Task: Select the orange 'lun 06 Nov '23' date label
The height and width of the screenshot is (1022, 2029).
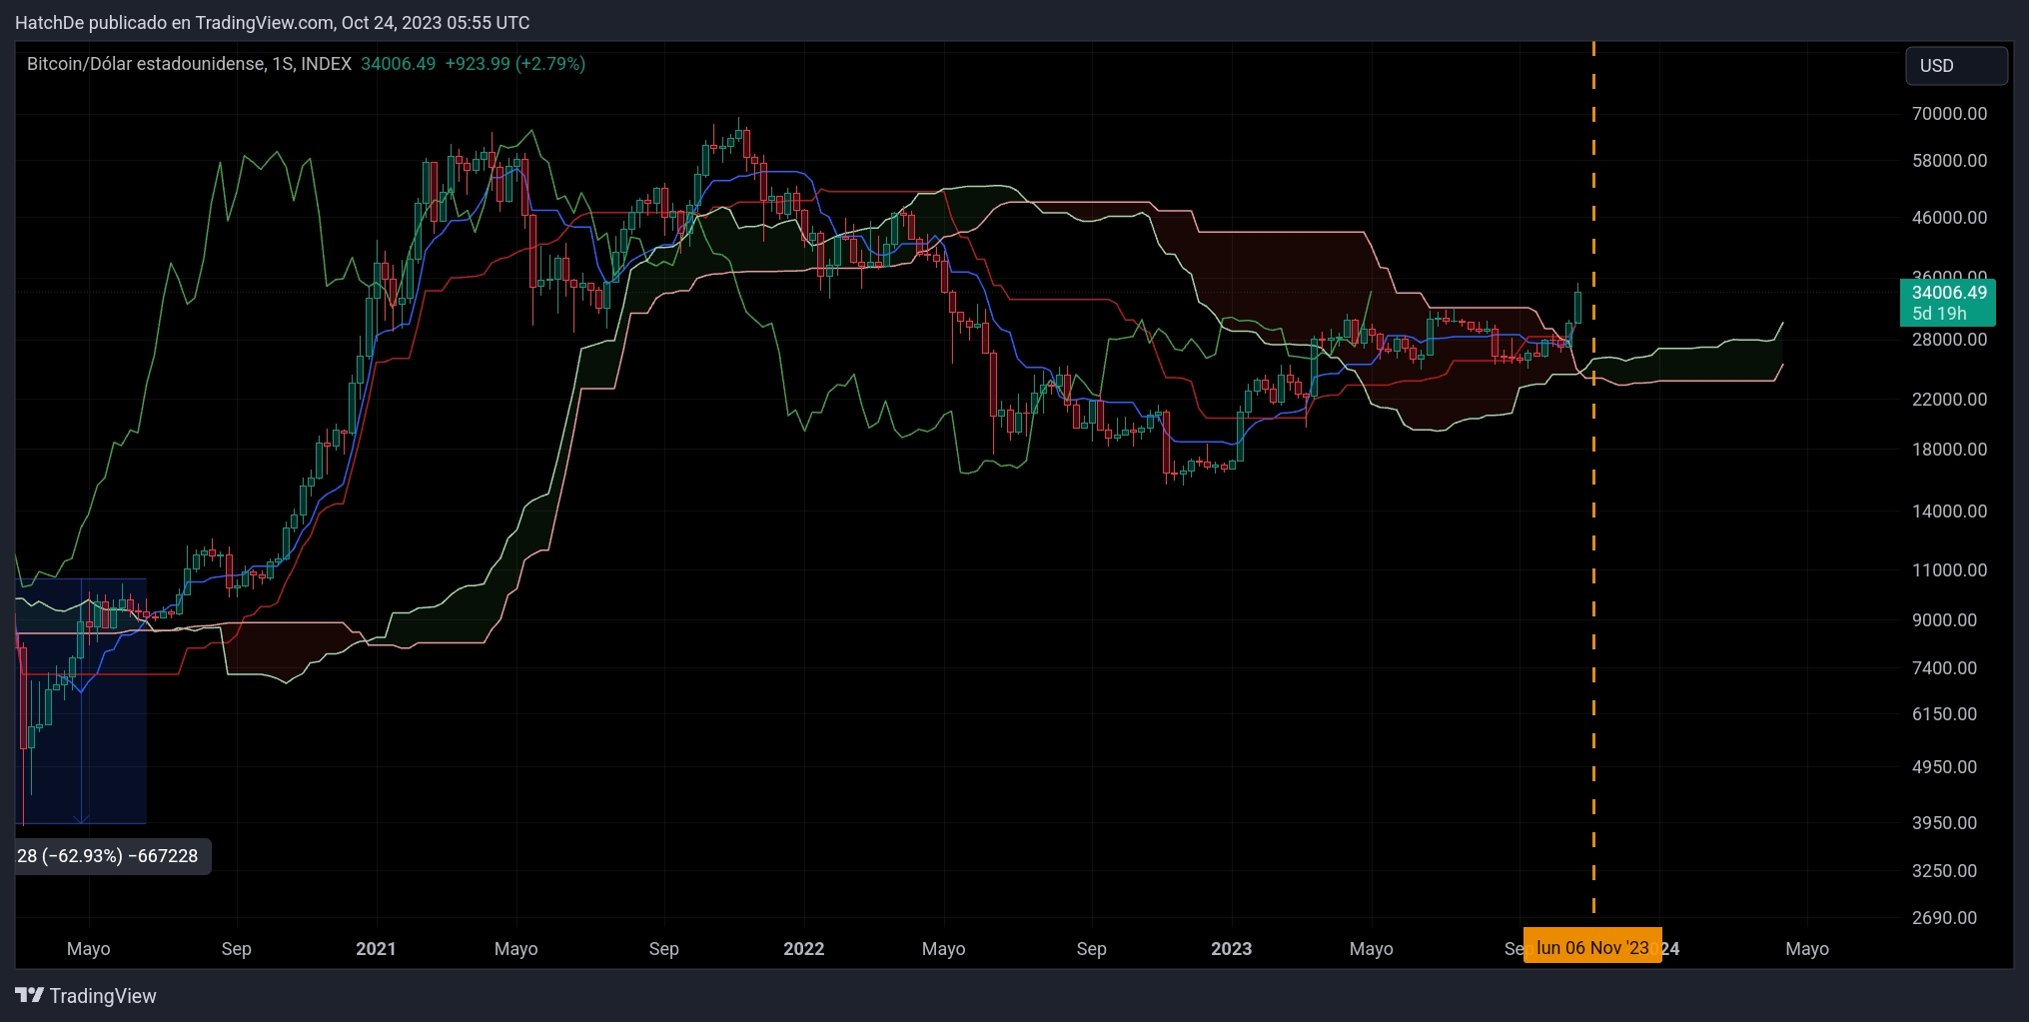Action: pyautogui.click(x=1591, y=947)
